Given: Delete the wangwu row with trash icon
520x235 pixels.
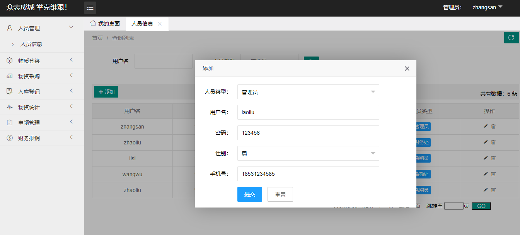Looking at the screenshot, I should pyautogui.click(x=493, y=174).
